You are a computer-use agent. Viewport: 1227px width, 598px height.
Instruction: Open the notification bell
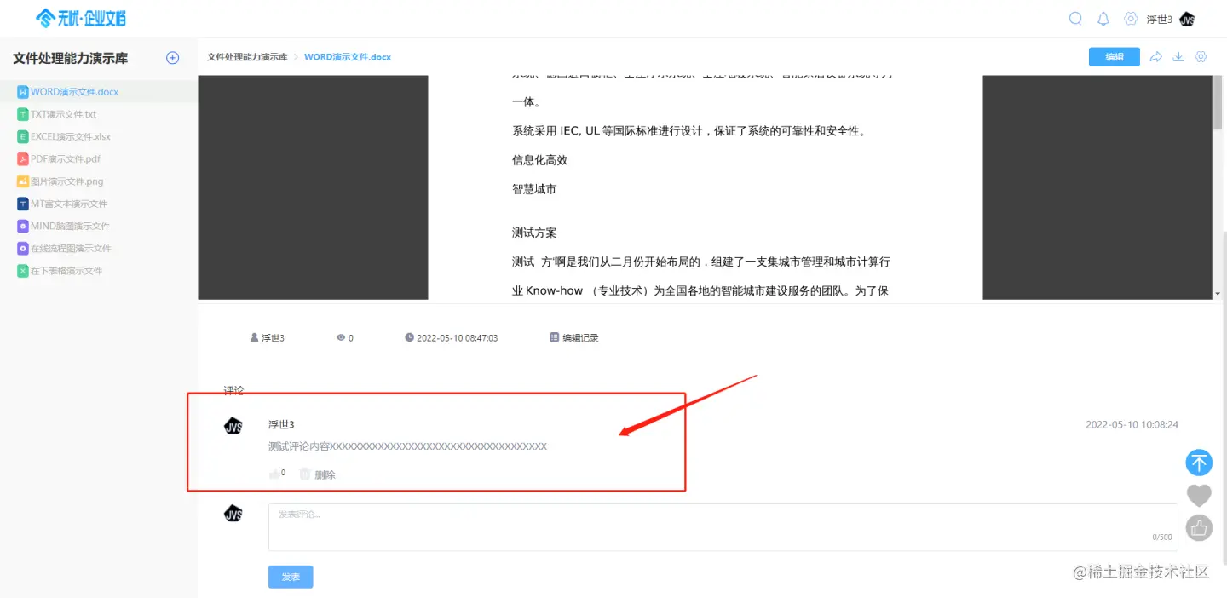pyautogui.click(x=1103, y=19)
